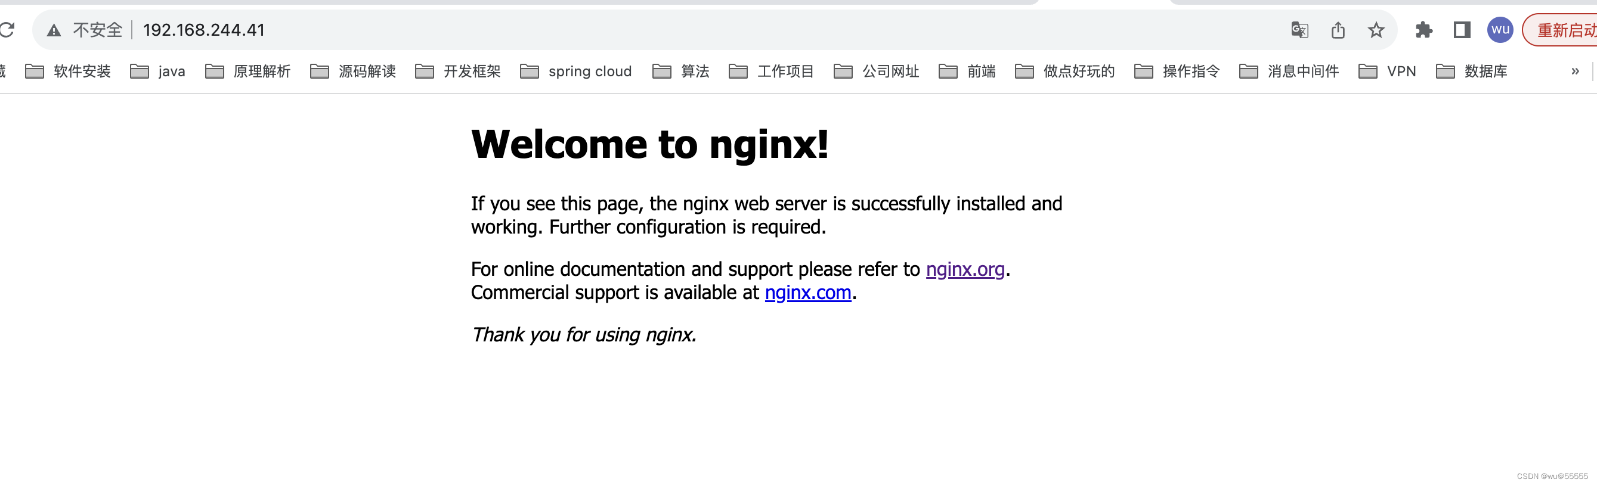Open the 消息中间件 bookmark folder
The width and height of the screenshot is (1597, 485).
click(1289, 71)
